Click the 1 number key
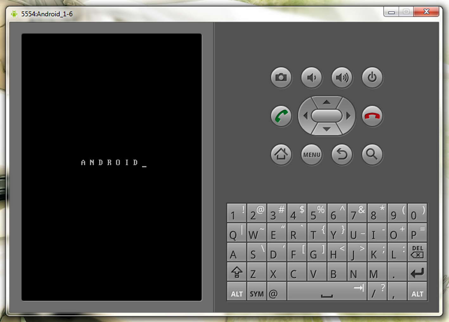449x322 pixels. (x=237, y=213)
